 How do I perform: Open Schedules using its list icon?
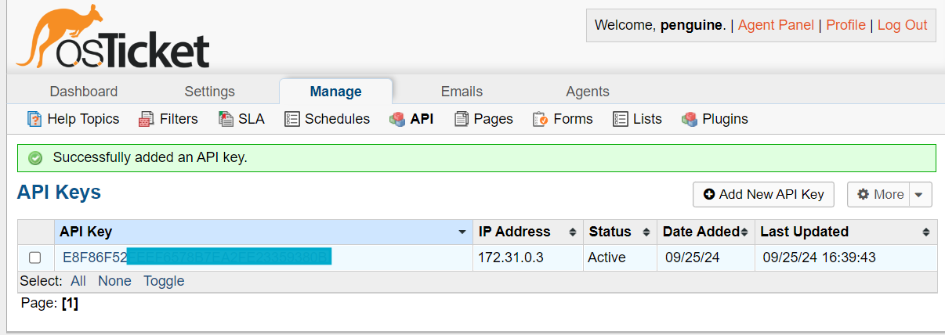(292, 119)
